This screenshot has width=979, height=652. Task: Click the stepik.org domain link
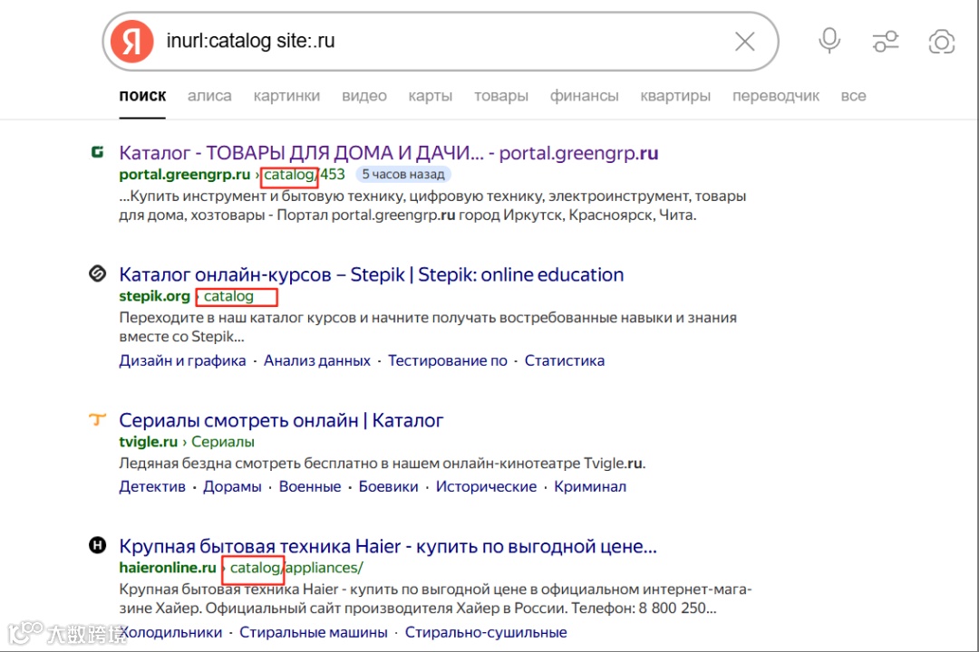click(154, 296)
